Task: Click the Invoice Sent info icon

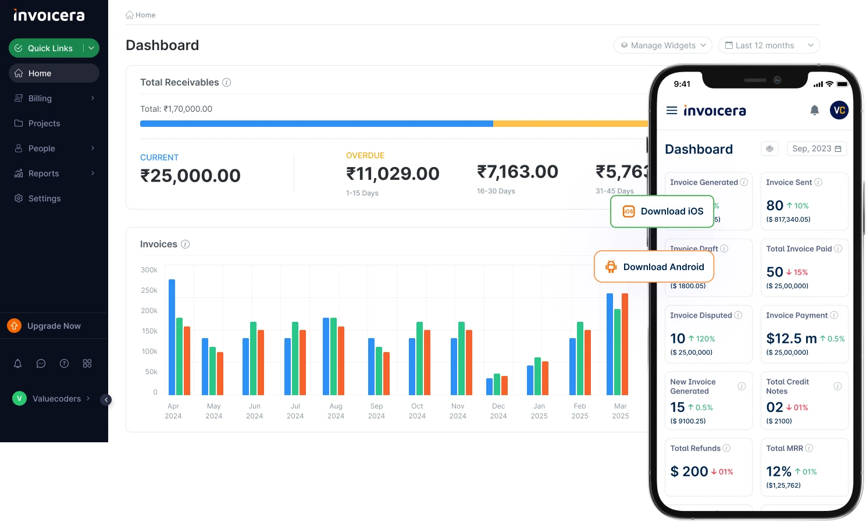Action: [818, 182]
